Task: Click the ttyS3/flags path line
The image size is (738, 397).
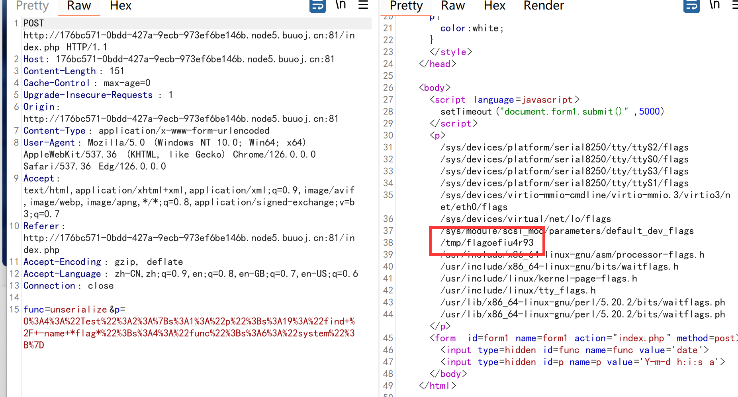Action: click(565, 171)
